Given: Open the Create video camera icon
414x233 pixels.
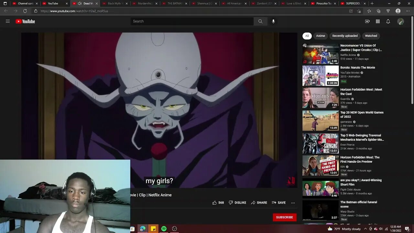Looking at the screenshot, I should pyautogui.click(x=367, y=21).
